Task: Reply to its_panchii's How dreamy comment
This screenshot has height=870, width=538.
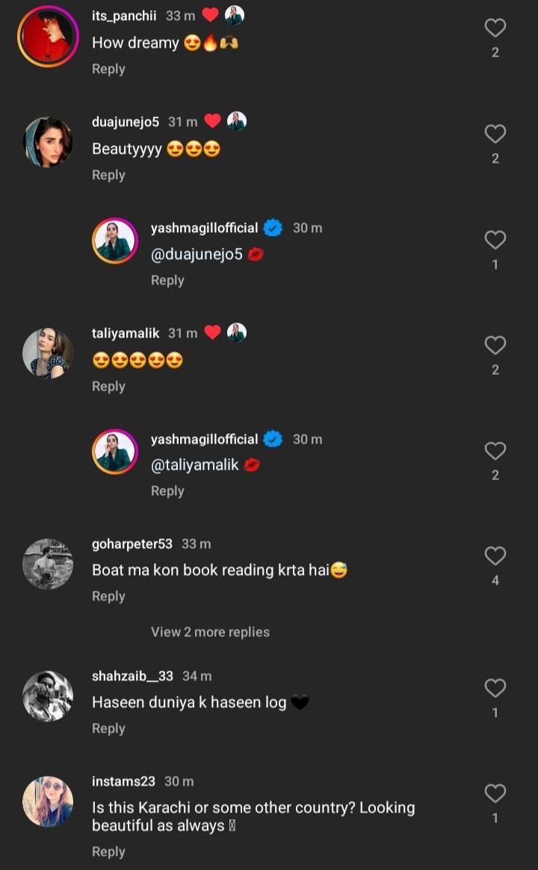Action: (x=108, y=69)
